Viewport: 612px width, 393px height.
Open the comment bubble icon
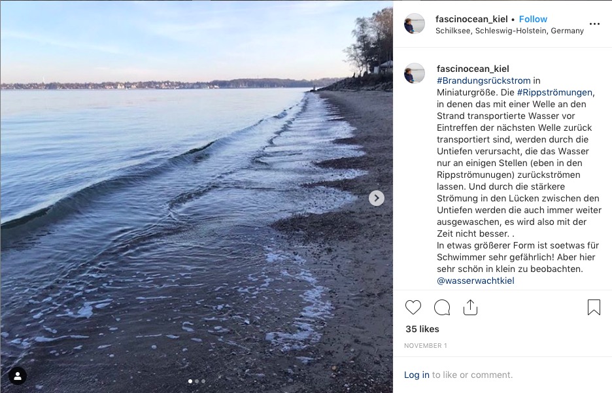click(442, 307)
